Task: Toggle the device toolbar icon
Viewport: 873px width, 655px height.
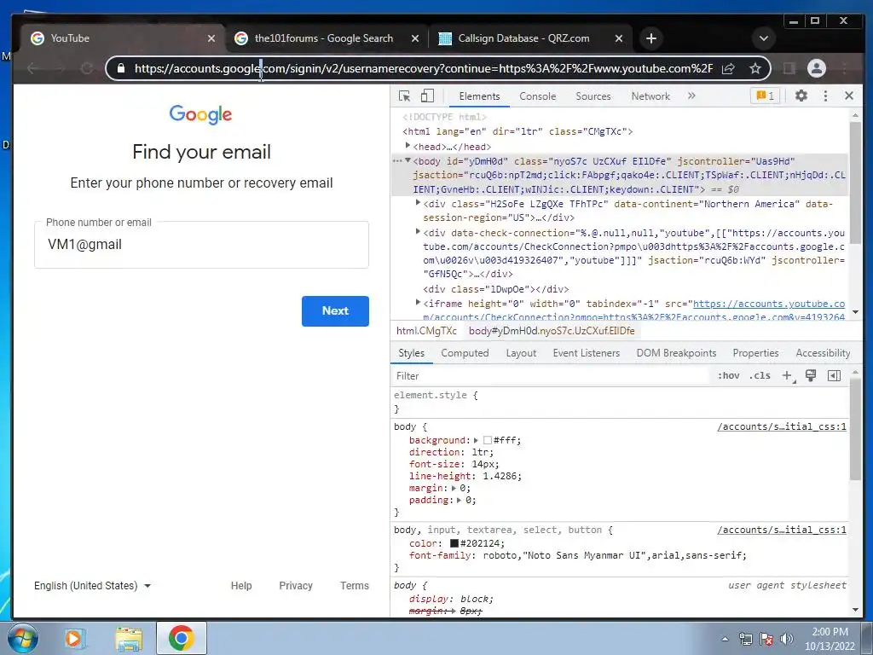Action: point(427,96)
